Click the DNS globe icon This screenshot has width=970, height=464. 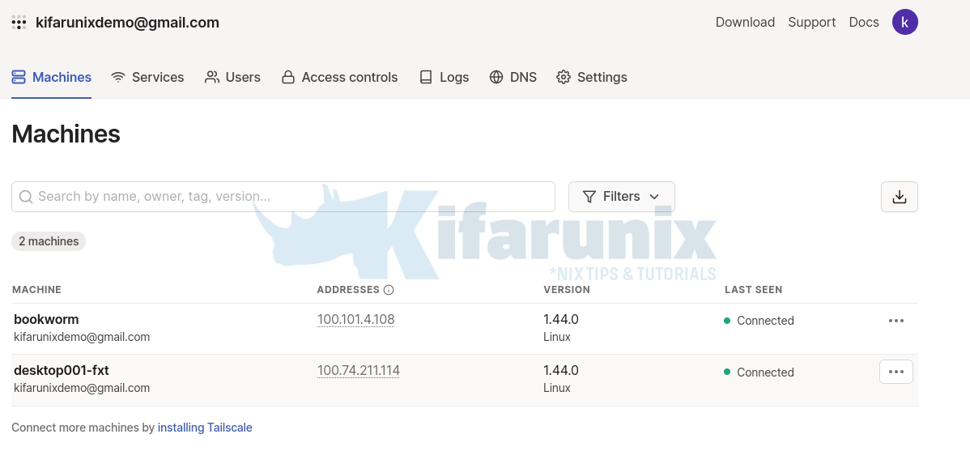(x=496, y=78)
